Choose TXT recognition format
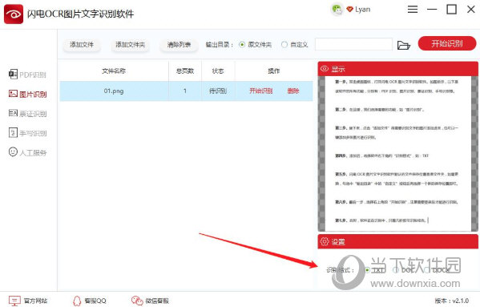 pyautogui.click(x=367, y=270)
